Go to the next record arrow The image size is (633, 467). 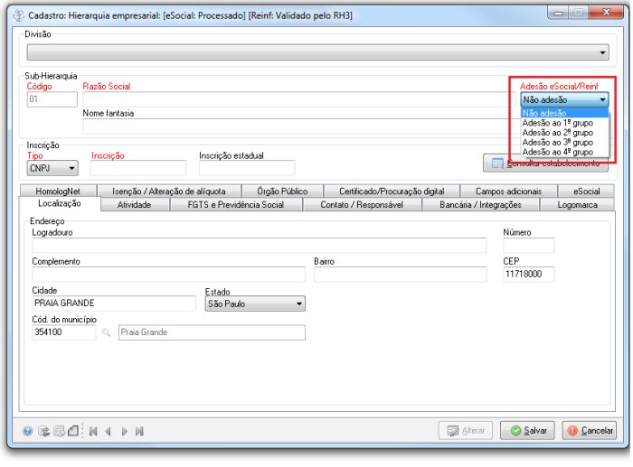pyautogui.click(x=124, y=432)
